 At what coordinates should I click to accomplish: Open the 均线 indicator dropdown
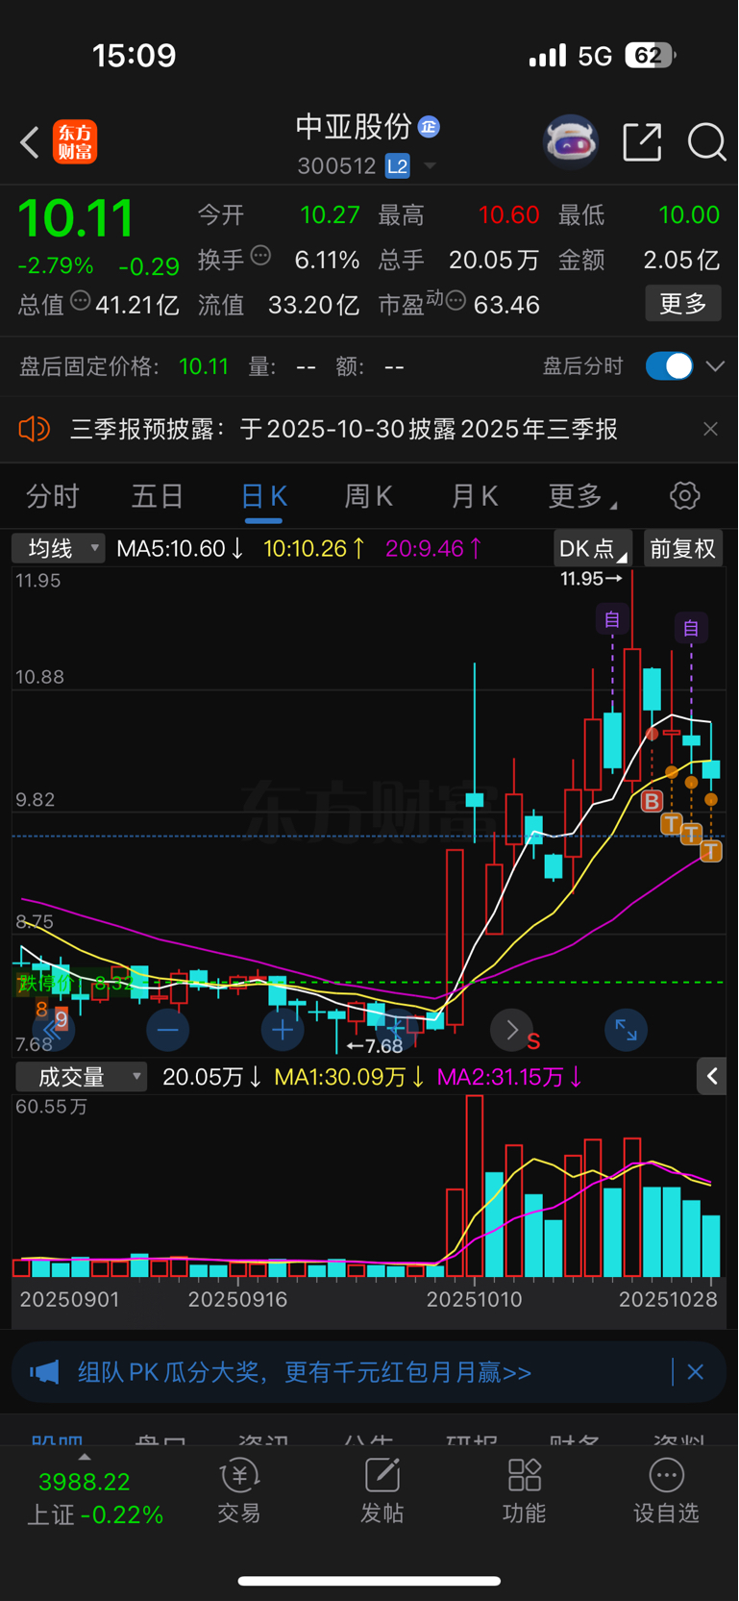[58, 548]
